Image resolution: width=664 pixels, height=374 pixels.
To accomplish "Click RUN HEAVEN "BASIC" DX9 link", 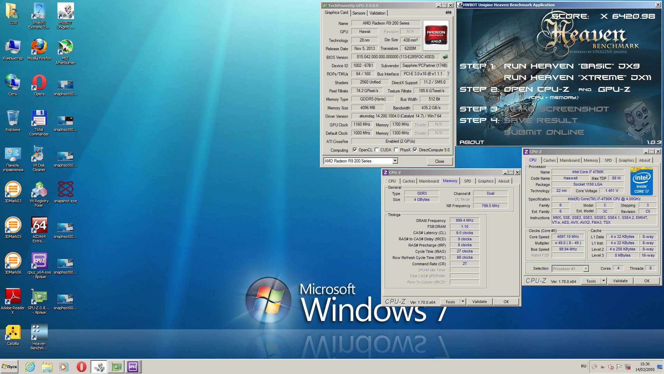I will click(x=572, y=66).
